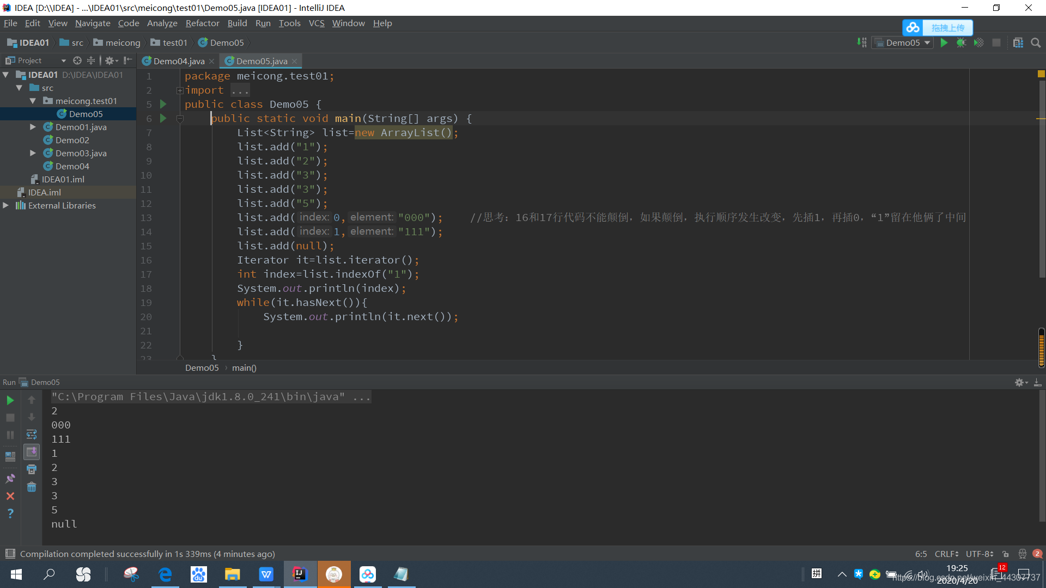Click the 6:5 cursor position indicator
The image size is (1046, 588).
click(921, 554)
